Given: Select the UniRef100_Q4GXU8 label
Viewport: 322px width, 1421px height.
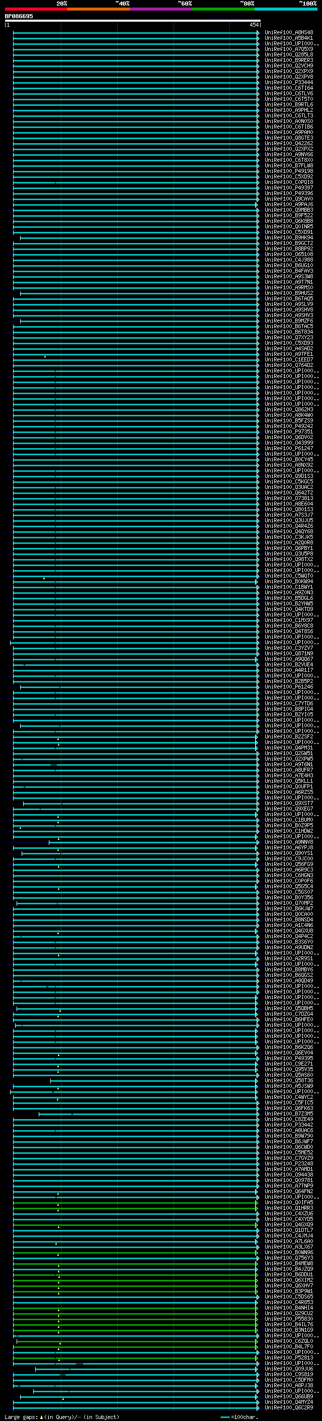Looking at the screenshot, I should click(x=289, y=931).
